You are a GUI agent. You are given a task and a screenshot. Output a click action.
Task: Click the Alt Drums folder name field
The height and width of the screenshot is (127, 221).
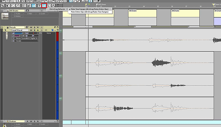coord(17,11)
